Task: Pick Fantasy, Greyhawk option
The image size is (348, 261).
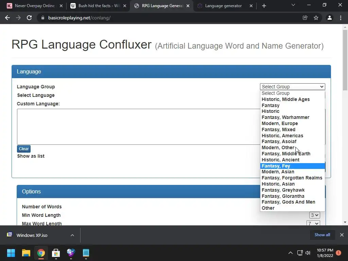Action: tap(292, 190)
